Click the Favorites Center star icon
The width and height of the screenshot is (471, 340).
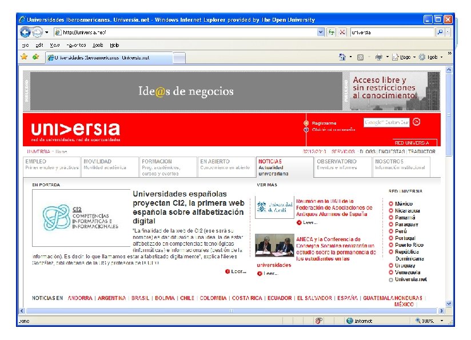24,57
